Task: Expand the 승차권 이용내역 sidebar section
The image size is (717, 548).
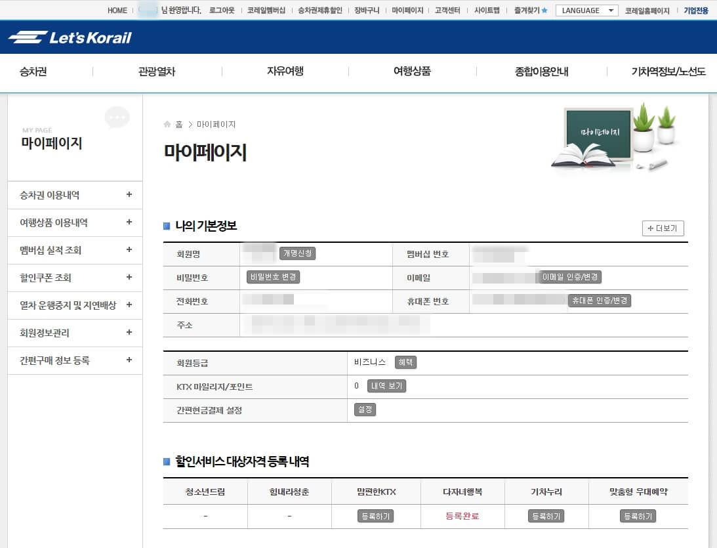Action: 74,195
